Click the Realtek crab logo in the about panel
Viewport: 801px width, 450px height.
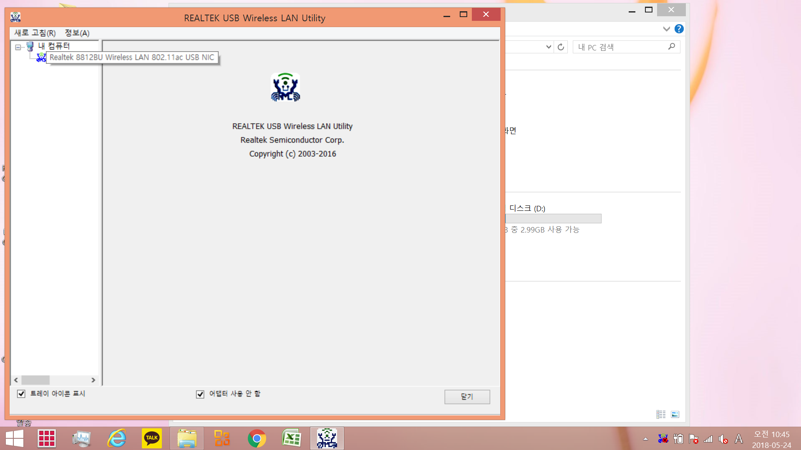coord(285,87)
